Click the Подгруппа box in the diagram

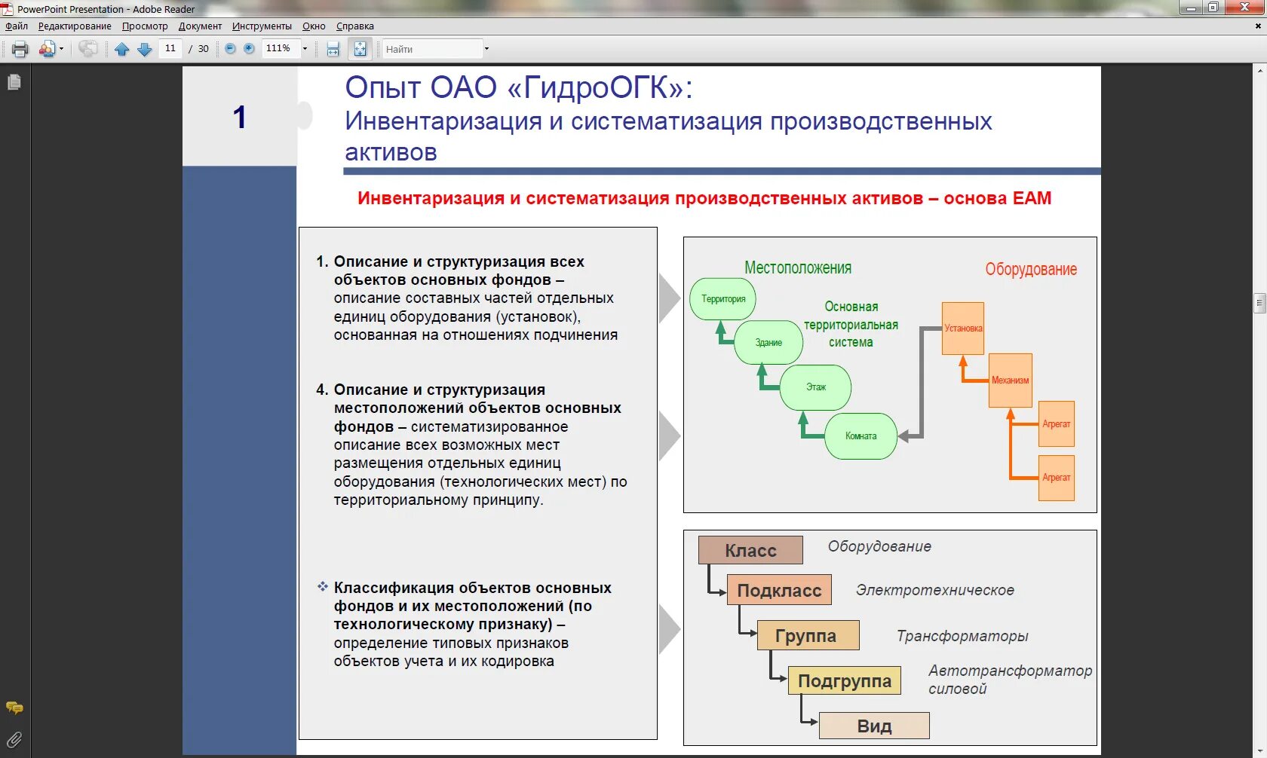pos(845,681)
